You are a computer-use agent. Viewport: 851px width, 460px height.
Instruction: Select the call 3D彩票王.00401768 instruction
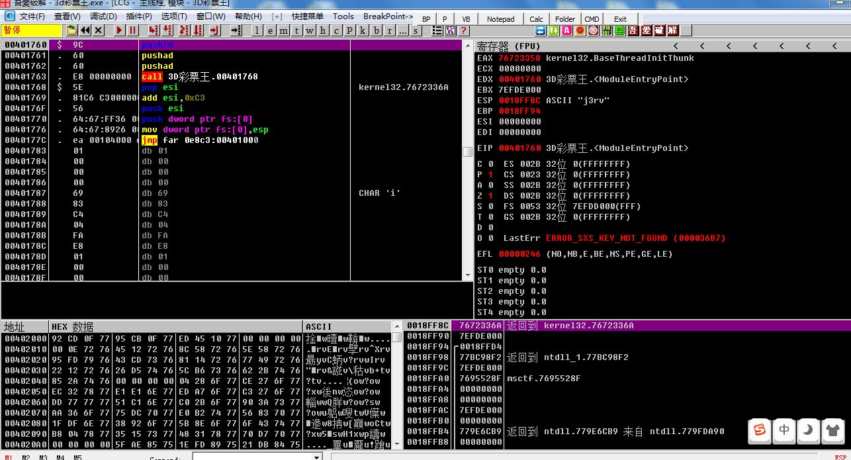[x=200, y=77]
